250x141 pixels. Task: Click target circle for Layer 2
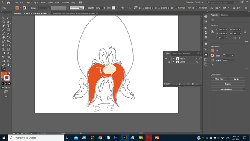tap(197, 58)
